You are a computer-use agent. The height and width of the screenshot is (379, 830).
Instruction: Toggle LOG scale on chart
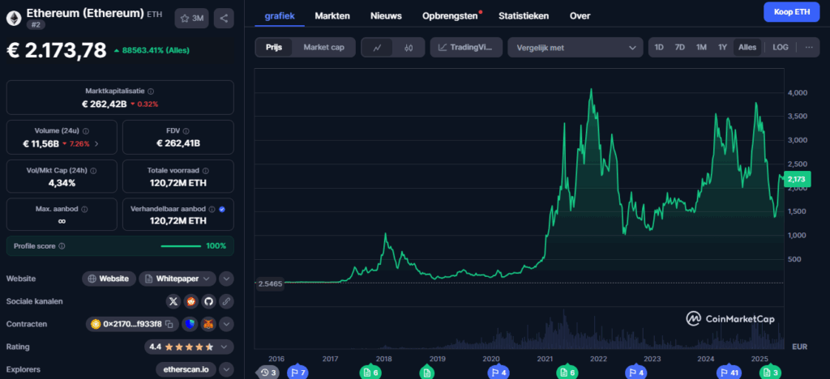coord(781,47)
